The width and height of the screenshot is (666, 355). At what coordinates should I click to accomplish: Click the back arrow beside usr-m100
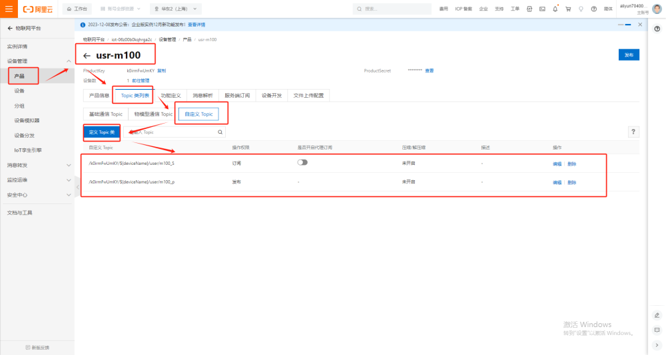(x=87, y=55)
